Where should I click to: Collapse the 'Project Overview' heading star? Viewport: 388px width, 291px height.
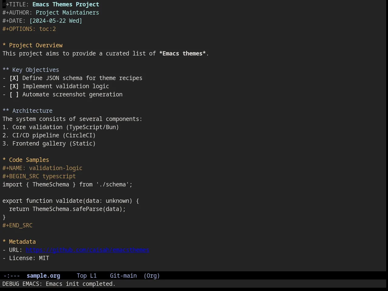tap(4, 45)
